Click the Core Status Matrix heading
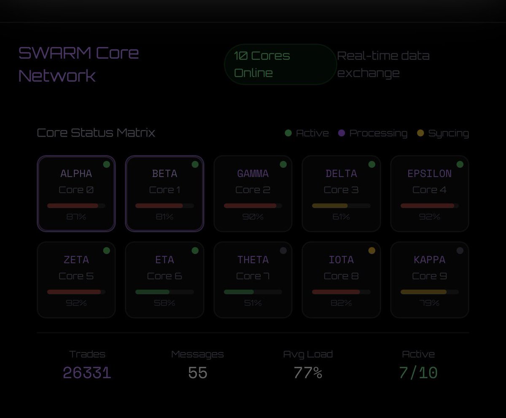 click(96, 133)
